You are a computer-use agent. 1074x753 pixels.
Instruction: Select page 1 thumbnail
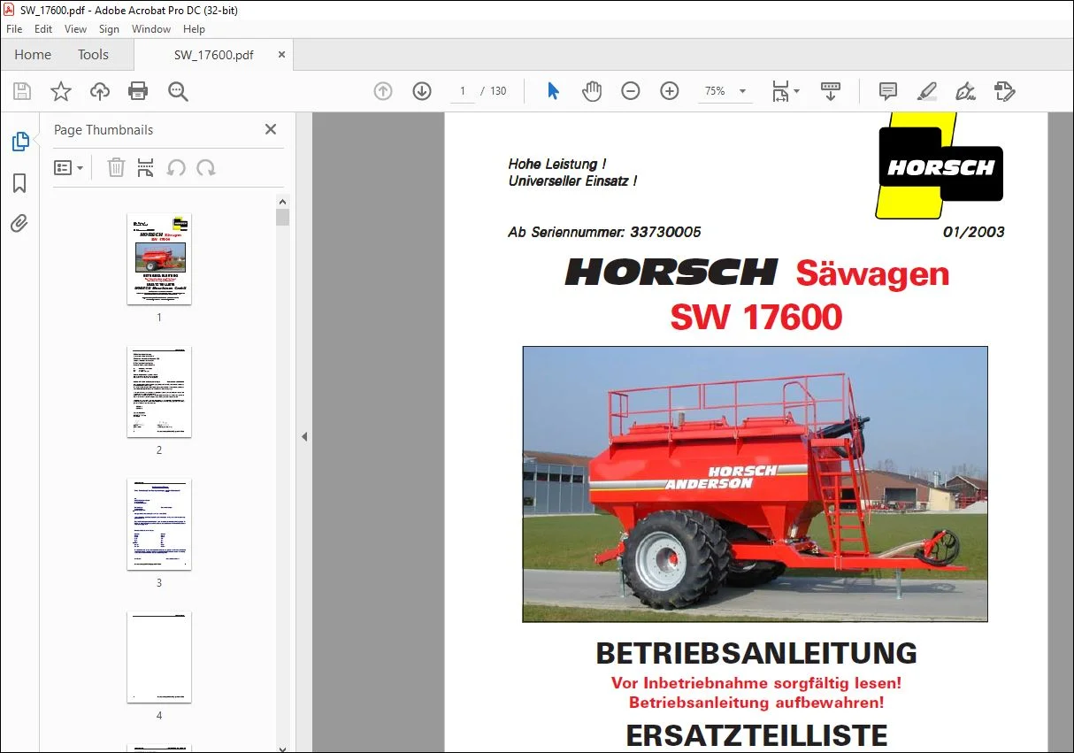[x=159, y=258]
